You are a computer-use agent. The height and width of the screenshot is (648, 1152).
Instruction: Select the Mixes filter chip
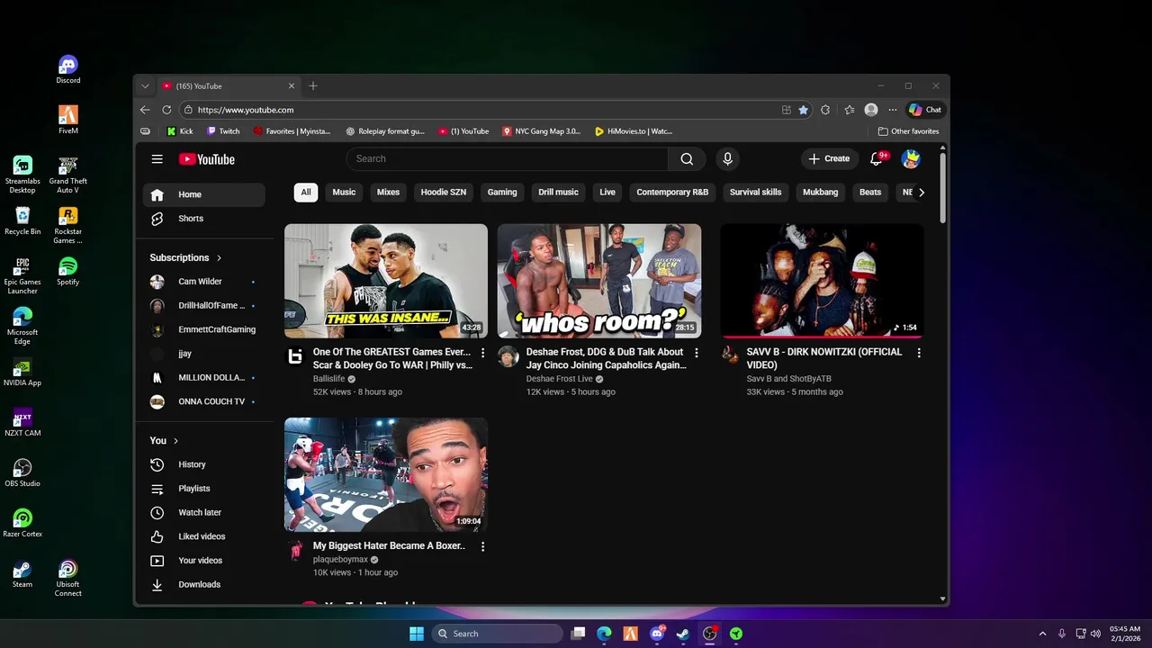(388, 193)
